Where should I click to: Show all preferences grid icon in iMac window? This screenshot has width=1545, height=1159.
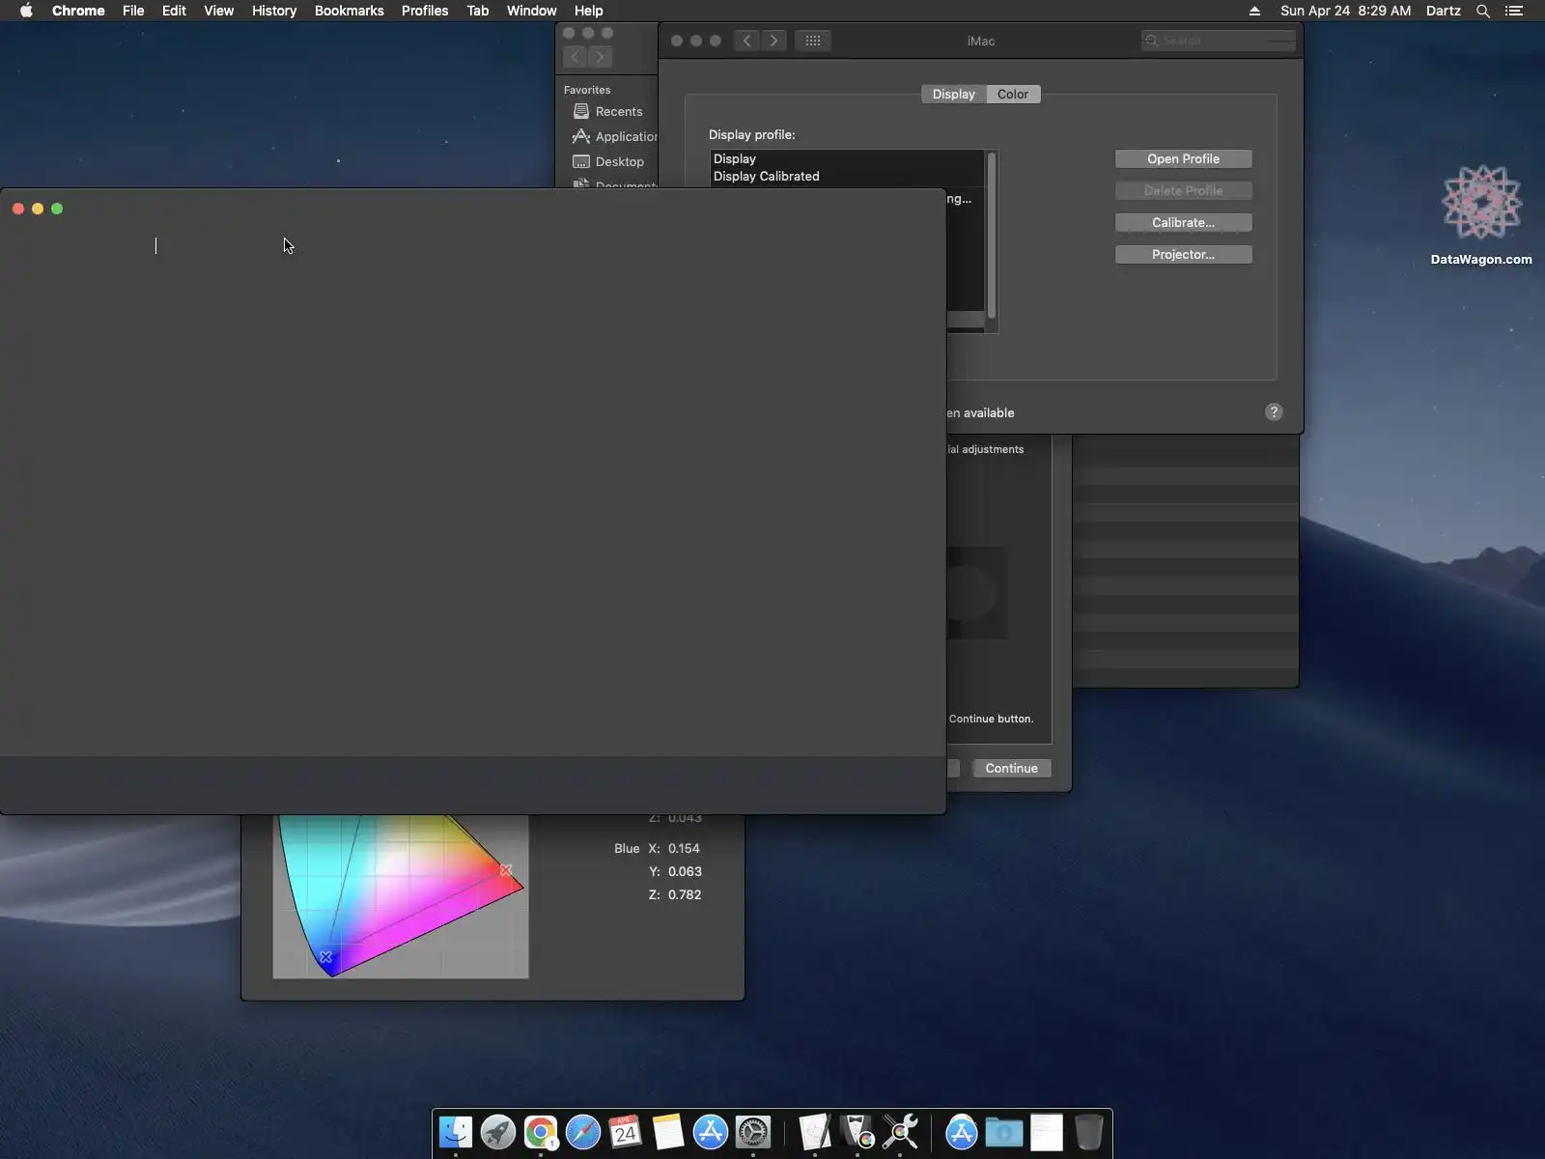pyautogui.click(x=813, y=41)
